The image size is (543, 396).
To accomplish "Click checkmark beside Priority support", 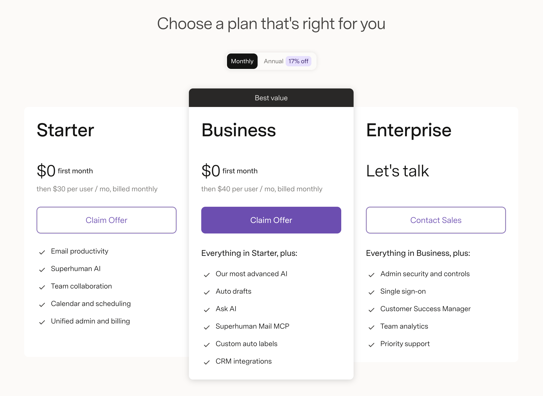I will (x=371, y=345).
